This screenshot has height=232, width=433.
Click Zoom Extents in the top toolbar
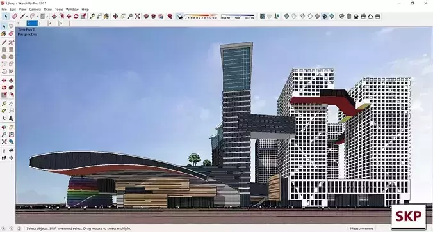tap(137, 16)
